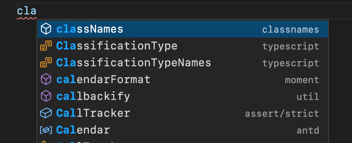Select the classNames suggestion
The image size is (352, 143).
click(90, 29)
